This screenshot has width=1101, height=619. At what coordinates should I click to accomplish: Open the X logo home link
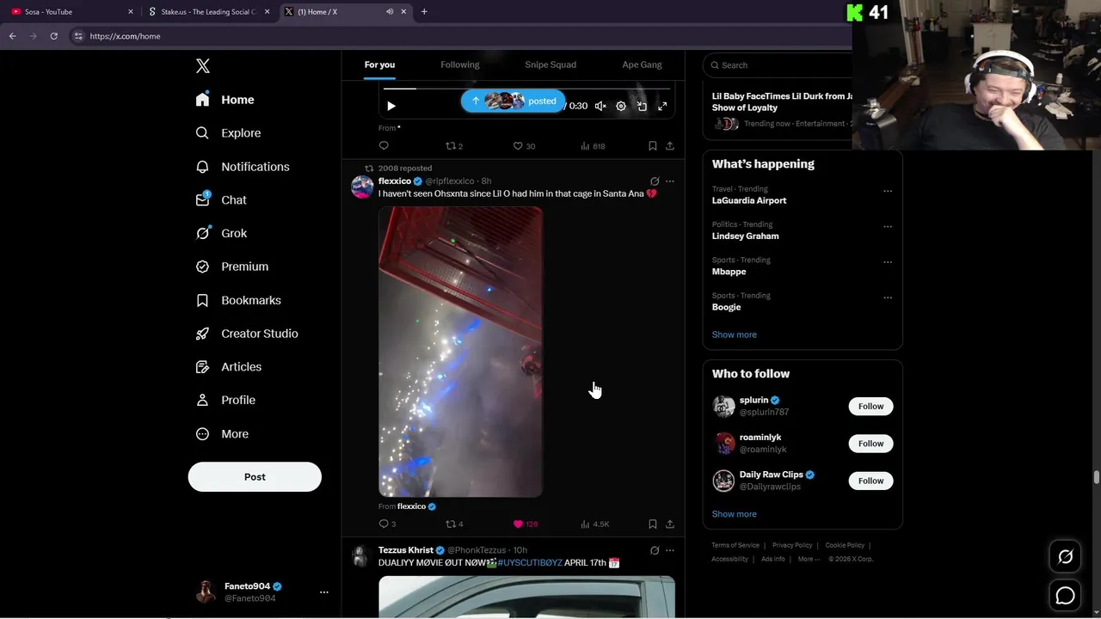click(202, 66)
